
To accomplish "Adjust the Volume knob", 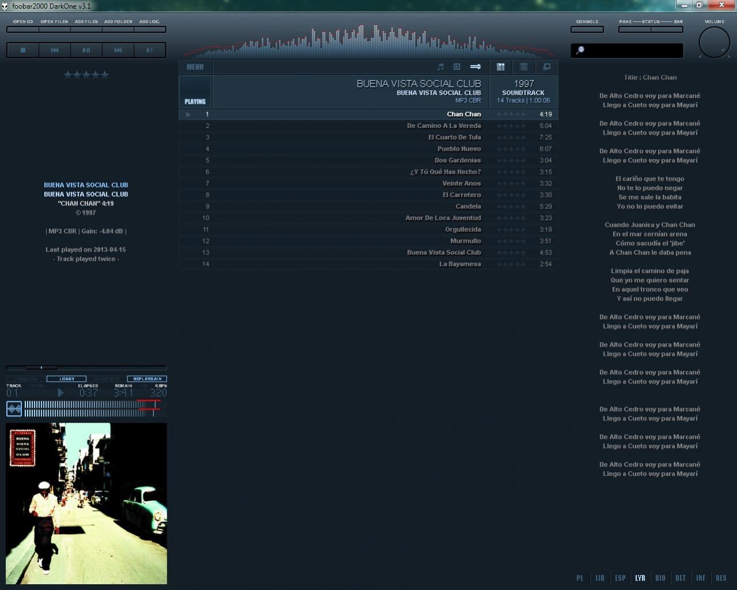I will (x=715, y=42).
